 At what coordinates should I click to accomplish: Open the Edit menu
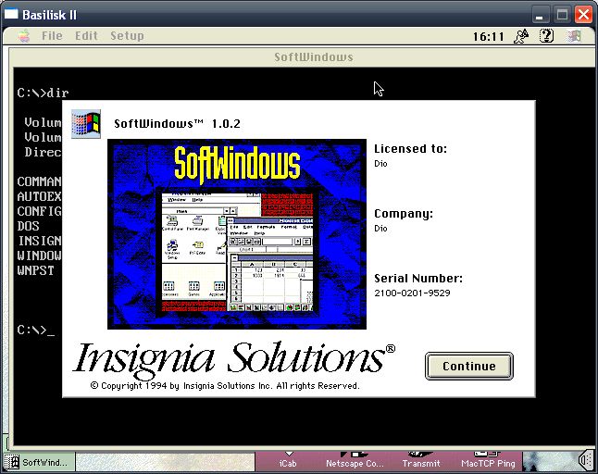pyautogui.click(x=86, y=36)
